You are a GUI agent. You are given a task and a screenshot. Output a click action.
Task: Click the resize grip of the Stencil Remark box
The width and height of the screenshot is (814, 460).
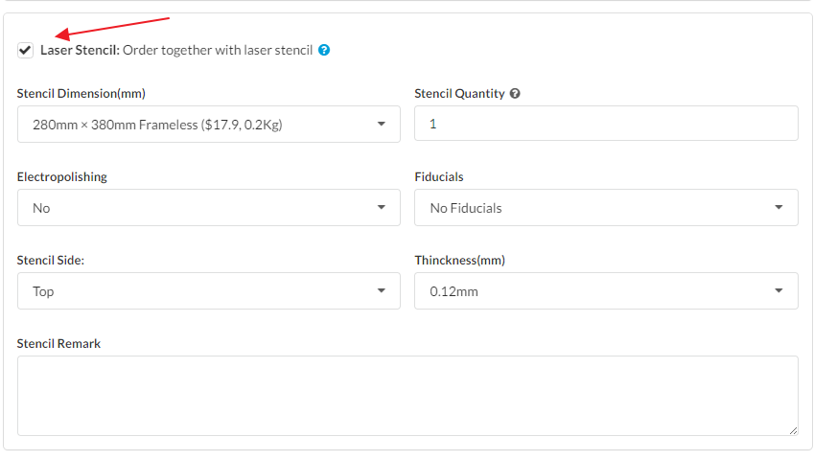coord(792,430)
